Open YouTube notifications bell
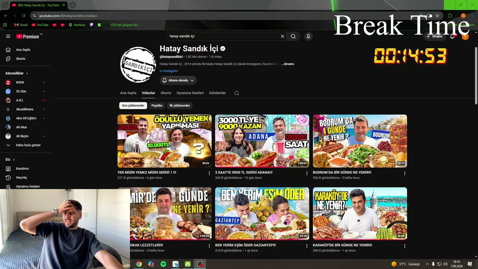Viewport: 478px width, 269px height. pyautogui.click(x=452, y=36)
